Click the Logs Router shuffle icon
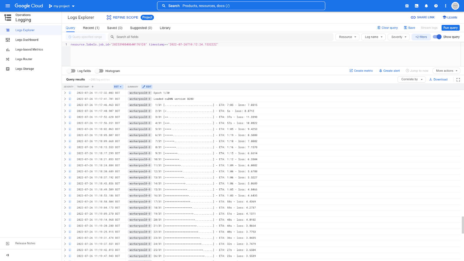 8,59
